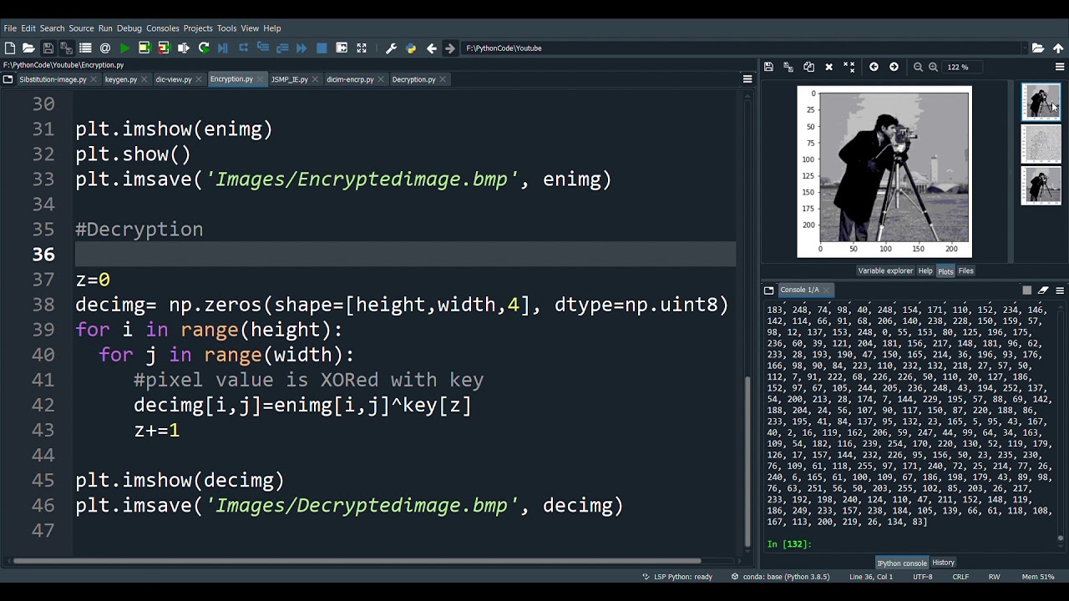This screenshot has height=601, width=1069.
Task: Browse a working directory folder icon
Action: pyautogui.click(x=1038, y=48)
